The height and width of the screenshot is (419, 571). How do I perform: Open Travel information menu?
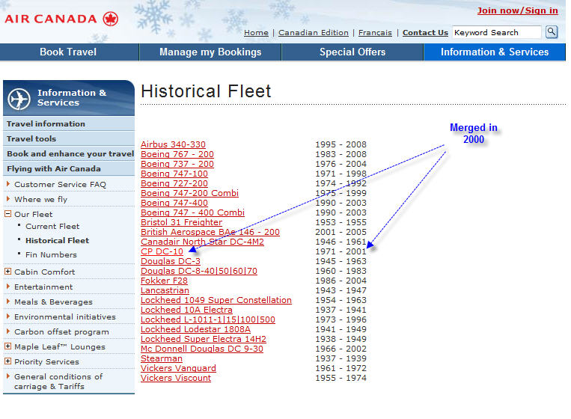point(68,123)
